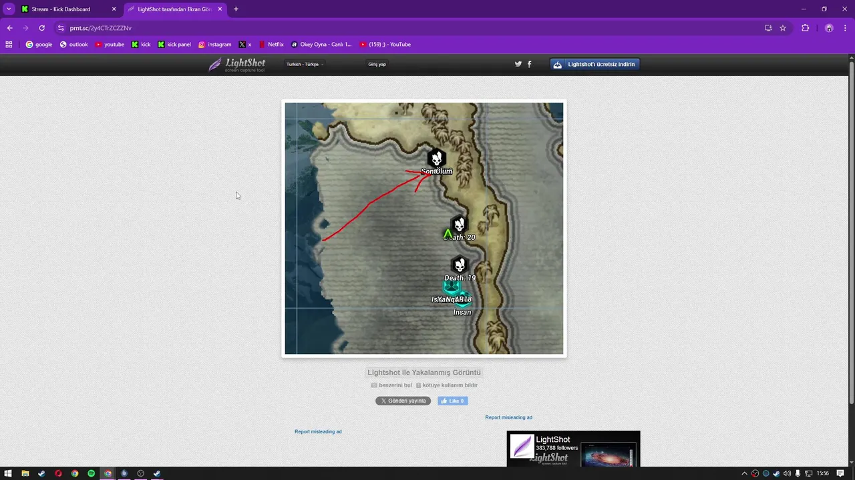
Task: Click kötüye kullanım bildir link
Action: coord(447,385)
